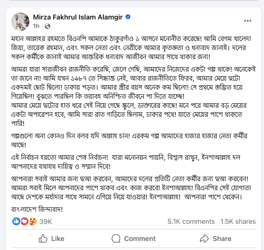View who reacted via 39K count
264x250 pixels.
46,221
